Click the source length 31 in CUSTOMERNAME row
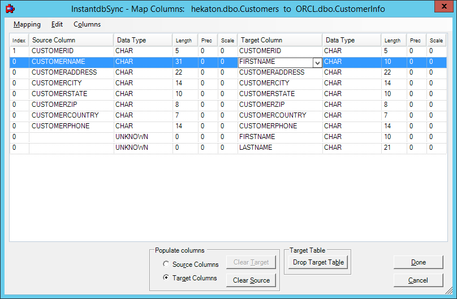 [186, 62]
